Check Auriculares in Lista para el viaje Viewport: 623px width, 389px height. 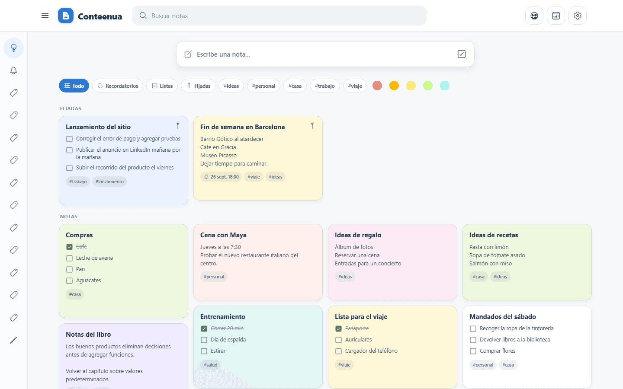click(x=338, y=340)
